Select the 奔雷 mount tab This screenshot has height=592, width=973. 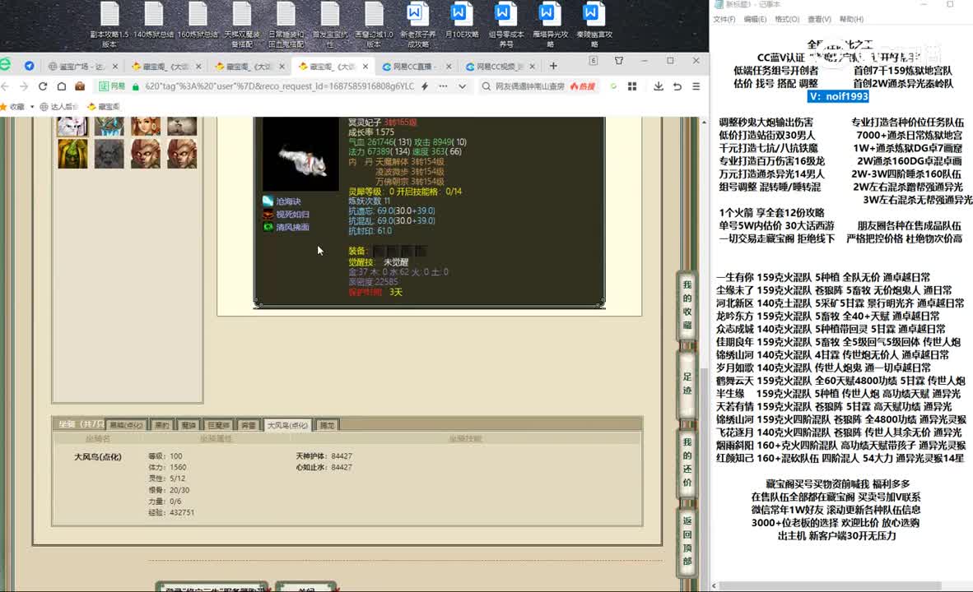(x=249, y=424)
